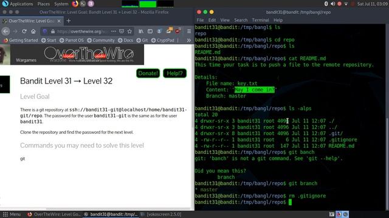Image resolution: width=389 pixels, height=218 pixels.
Task: Click the Wi-Fi network tray icon
Action: tap(346, 4)
